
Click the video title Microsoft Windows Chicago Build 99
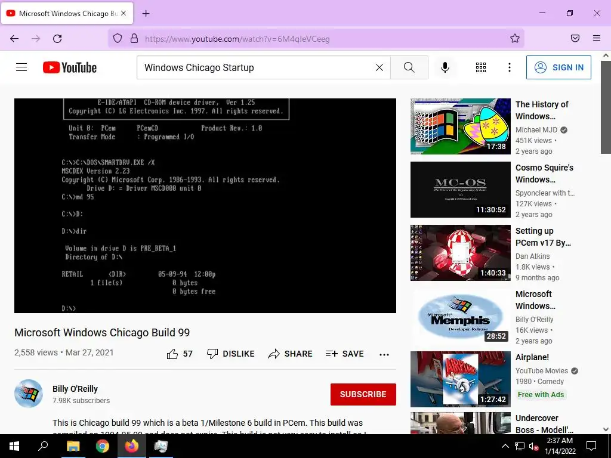102,333
